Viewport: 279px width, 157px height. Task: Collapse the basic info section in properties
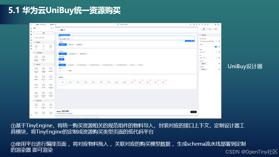pyautogui.click(x=200, y=35)
